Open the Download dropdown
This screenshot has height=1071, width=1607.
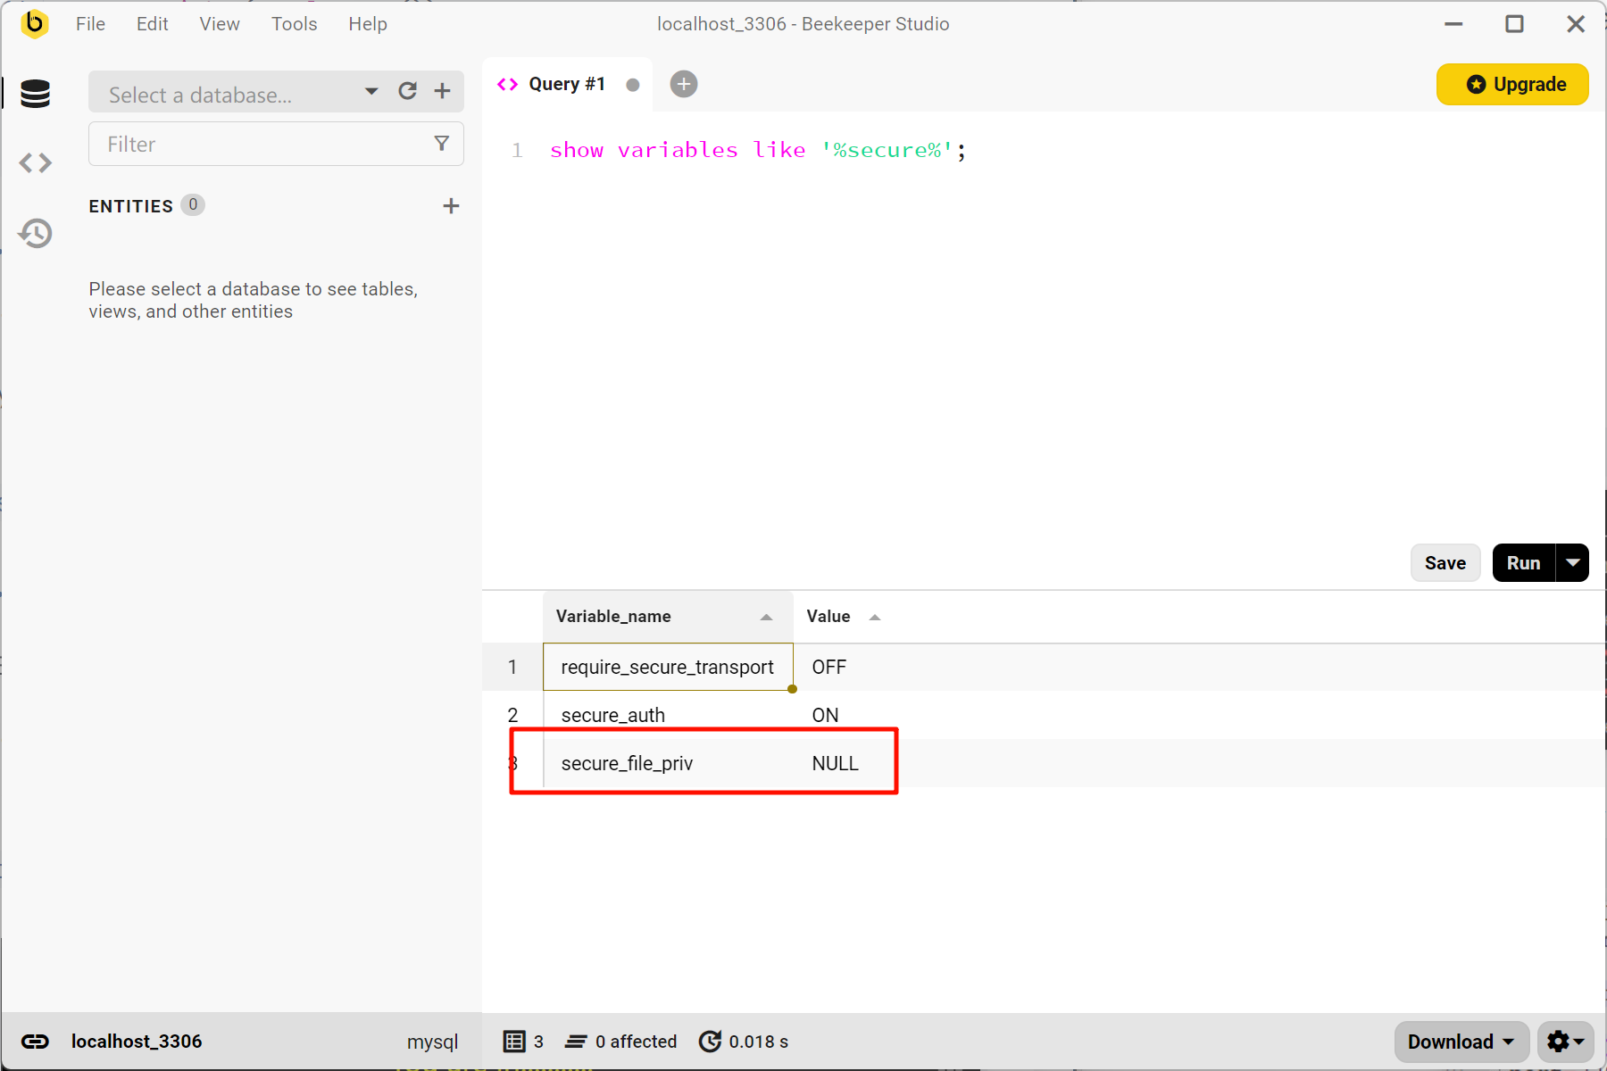[x=1461, y=1042]
